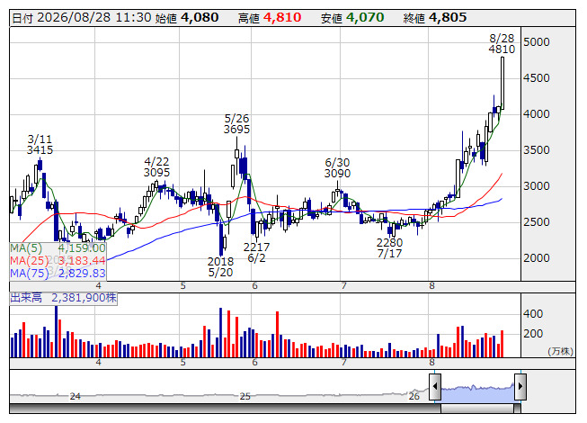The width and height of the screenshot is (587, 423).
Task: Click the MA(75) 2,829.83 legend entry
Action: (x=58, y=273)
